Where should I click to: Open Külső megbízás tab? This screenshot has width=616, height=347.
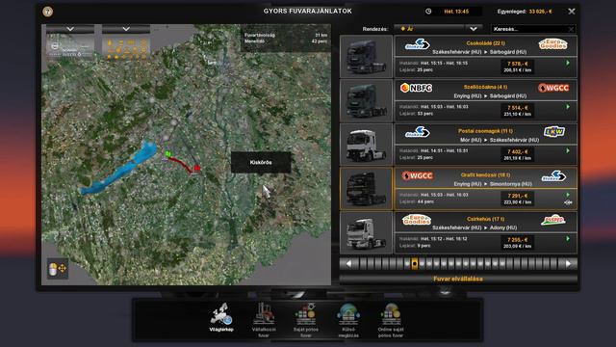pos(348,320)
